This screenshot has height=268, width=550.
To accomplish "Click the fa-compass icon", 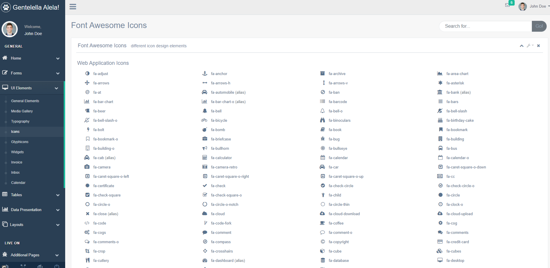I will (205, 242).
